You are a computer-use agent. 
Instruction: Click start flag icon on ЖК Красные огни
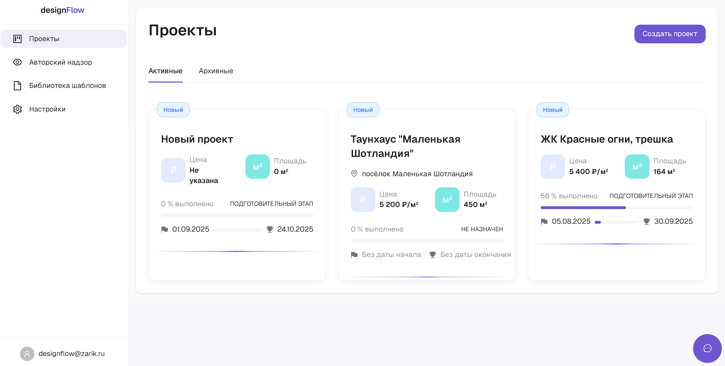click(x=544, y=222)
